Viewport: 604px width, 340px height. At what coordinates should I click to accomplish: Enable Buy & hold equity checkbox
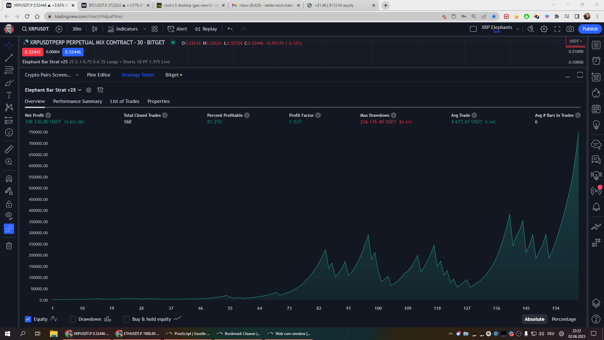coord(126,319)
